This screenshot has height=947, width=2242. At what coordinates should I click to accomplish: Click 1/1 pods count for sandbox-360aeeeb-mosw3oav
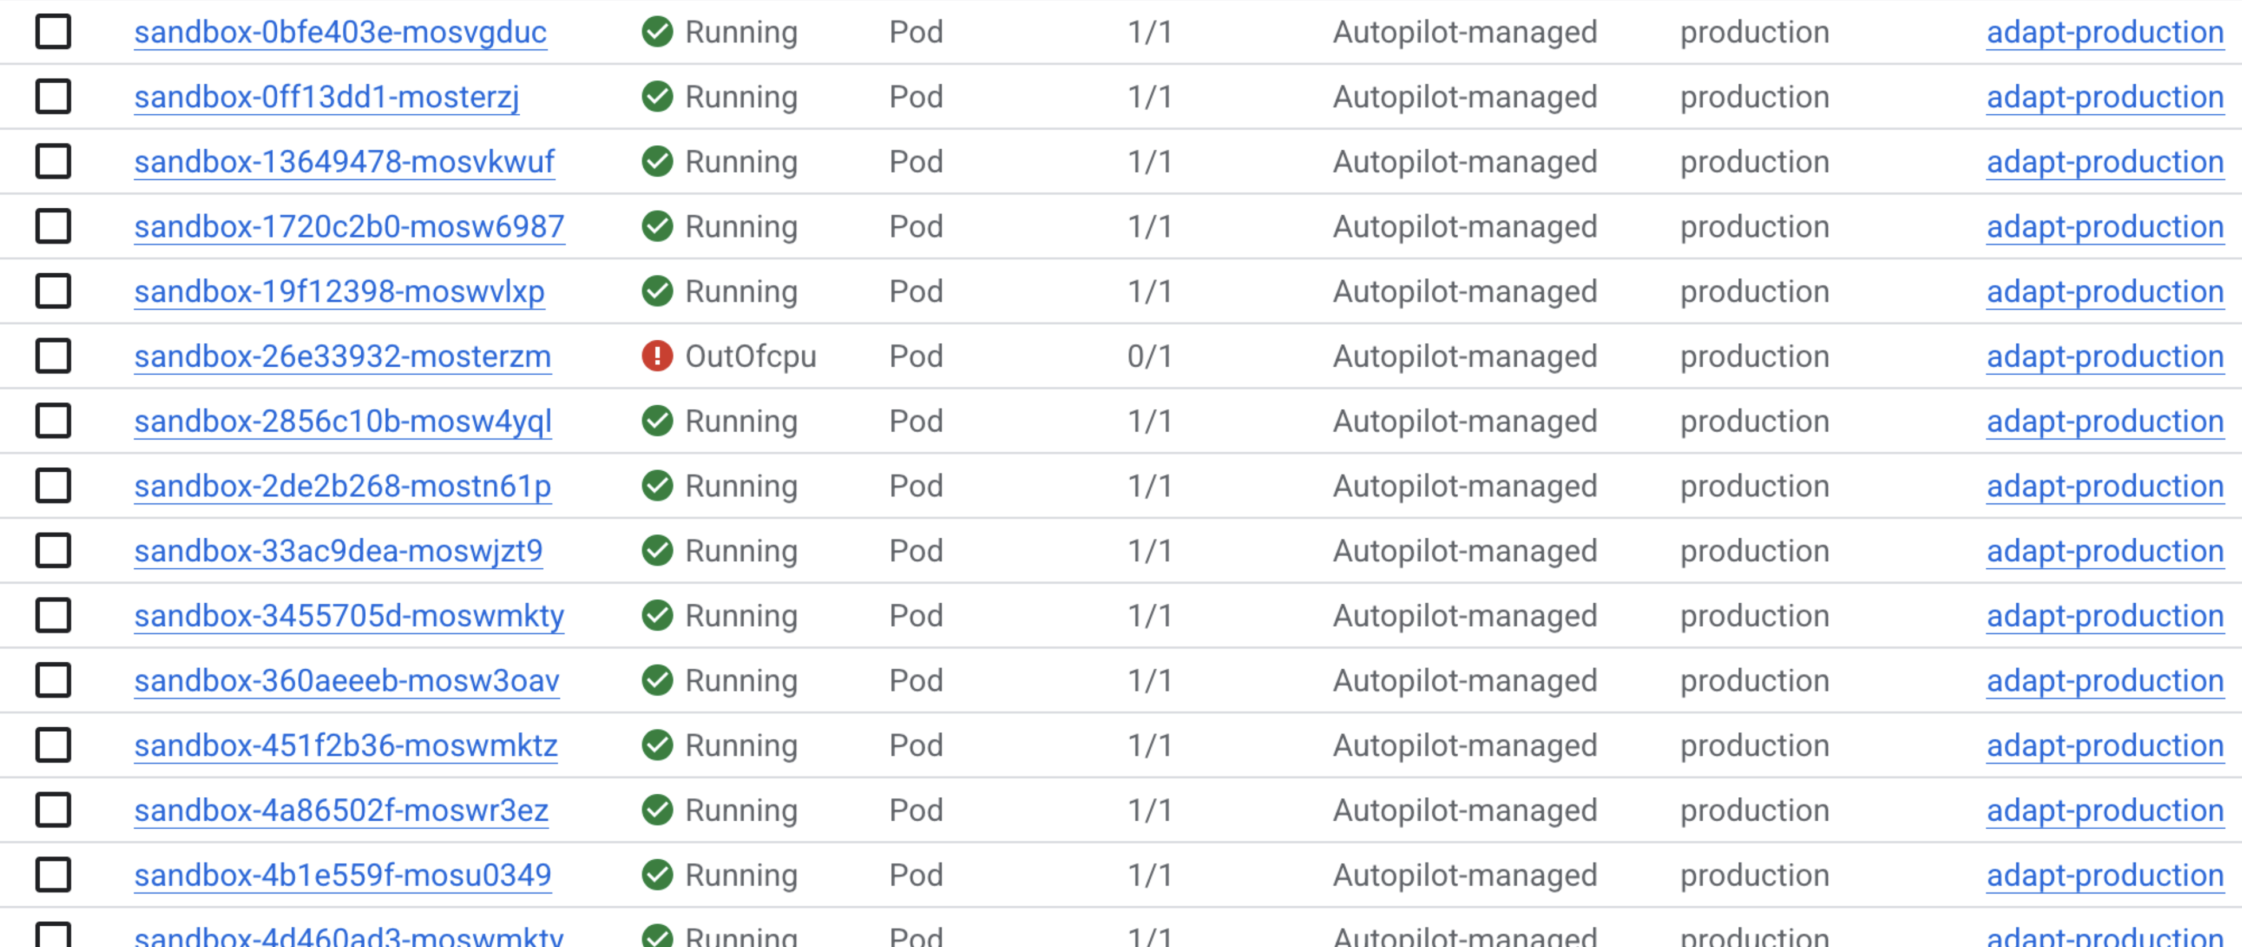[x=1150, y=680]
